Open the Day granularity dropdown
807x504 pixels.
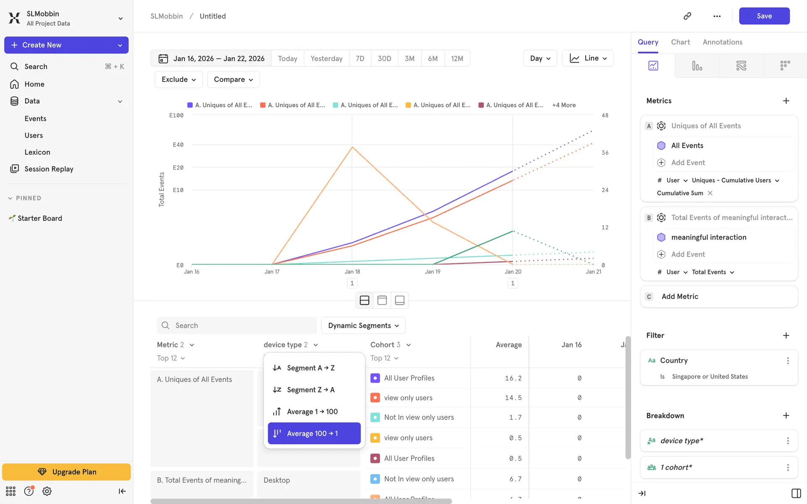point(540,58)
